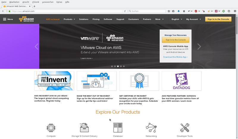Expand the red S extension dropdown arrow
The image size is (238, 139).
click(x=219, y=11)
